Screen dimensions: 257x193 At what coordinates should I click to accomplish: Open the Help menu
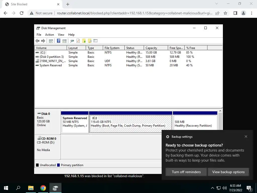tap(71, 35)
